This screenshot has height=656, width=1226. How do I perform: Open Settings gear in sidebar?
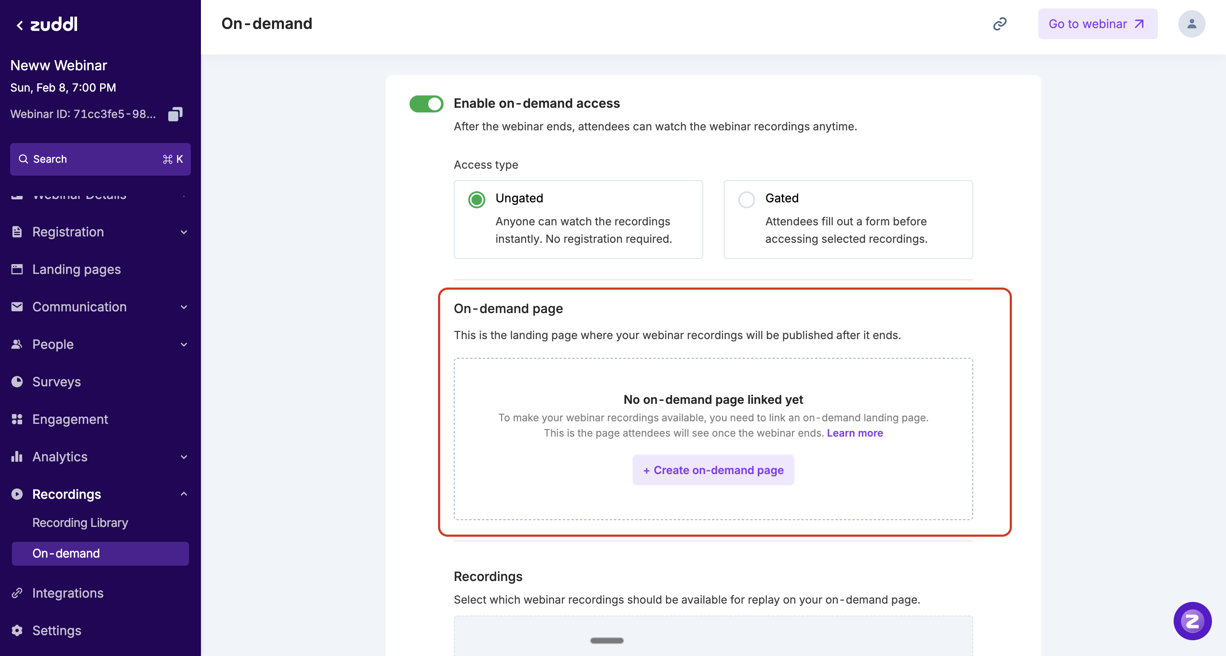(x=56, y=630)
